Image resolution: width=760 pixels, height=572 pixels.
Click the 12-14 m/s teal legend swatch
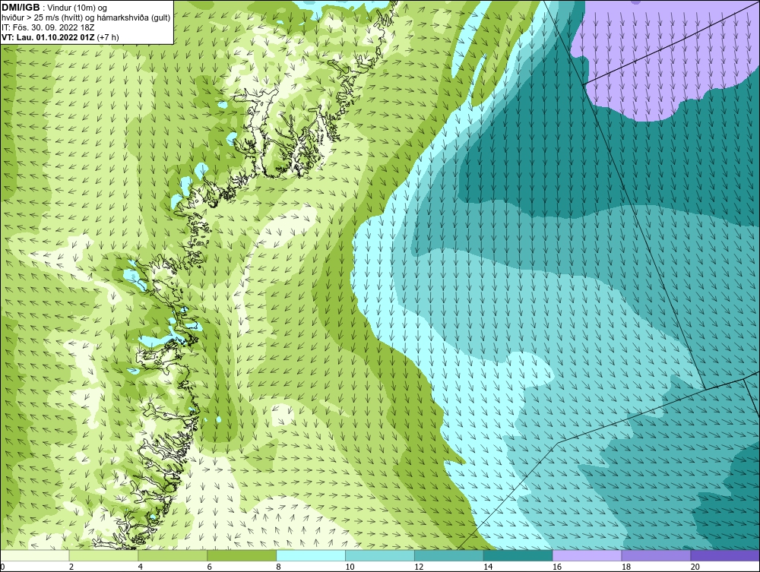449,555
